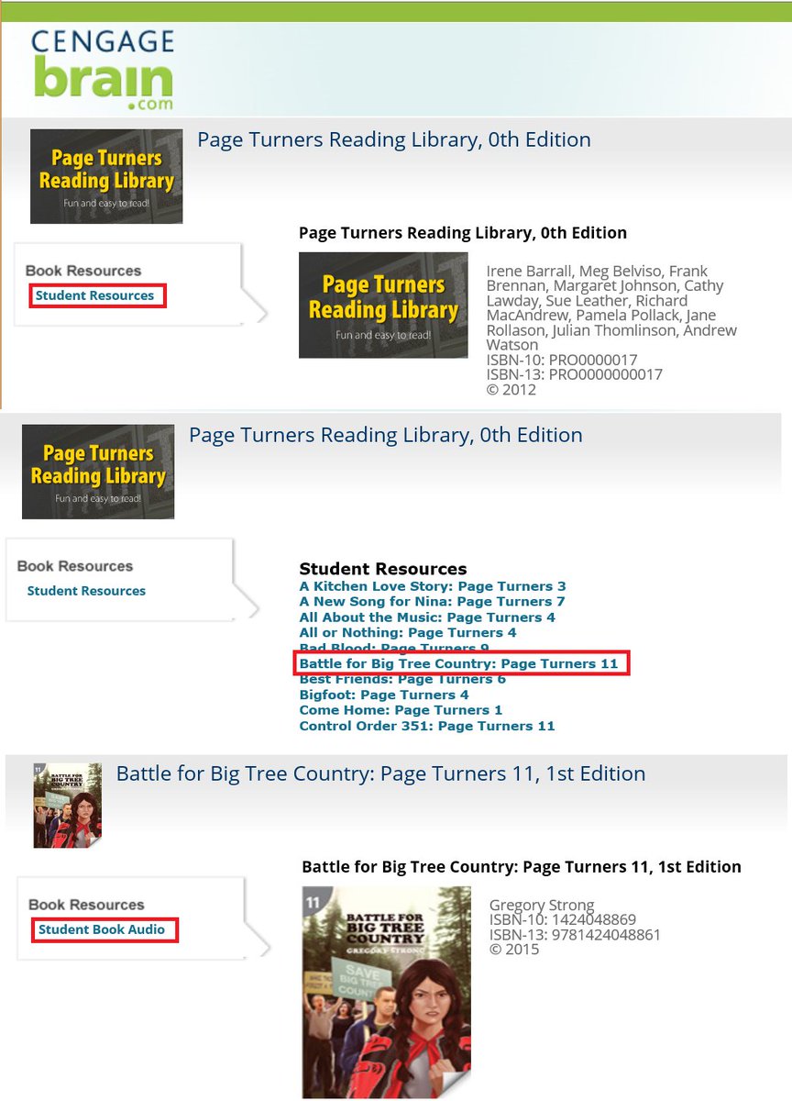Click the © 2012 copyright text
Viewport: 792px width, 1101px height.
[511, 389]
